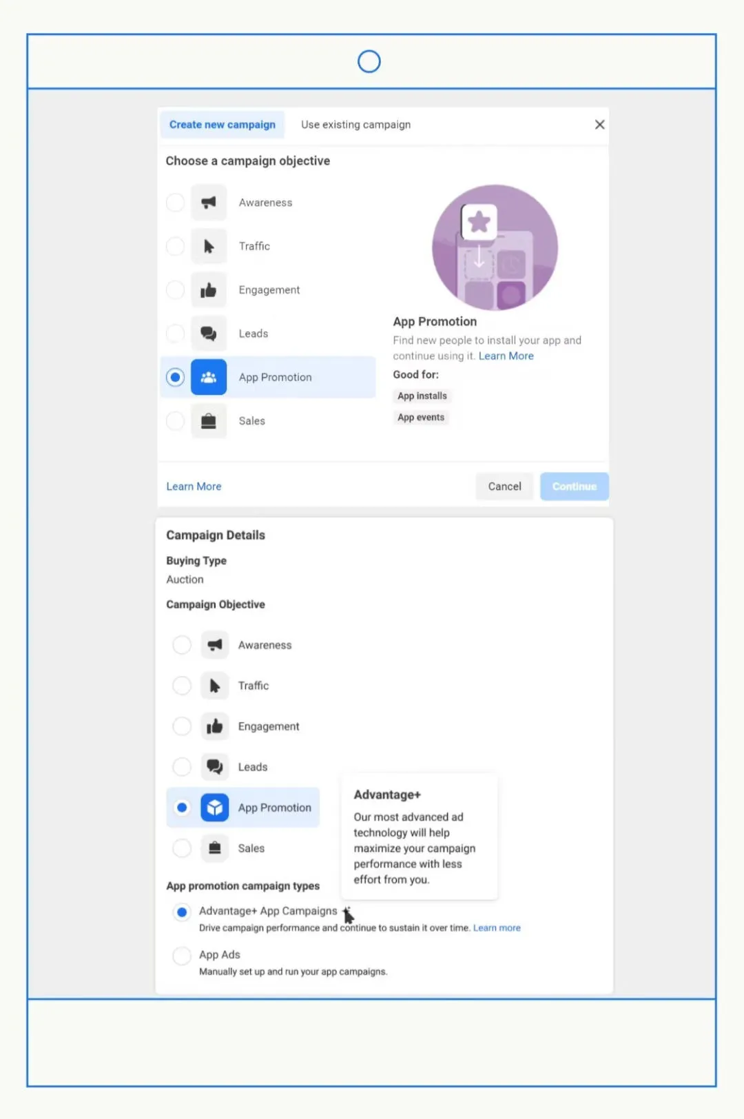Switch to the Create new campaign tab
This screenshot has width=744, height=1119.
pos(223,125)
